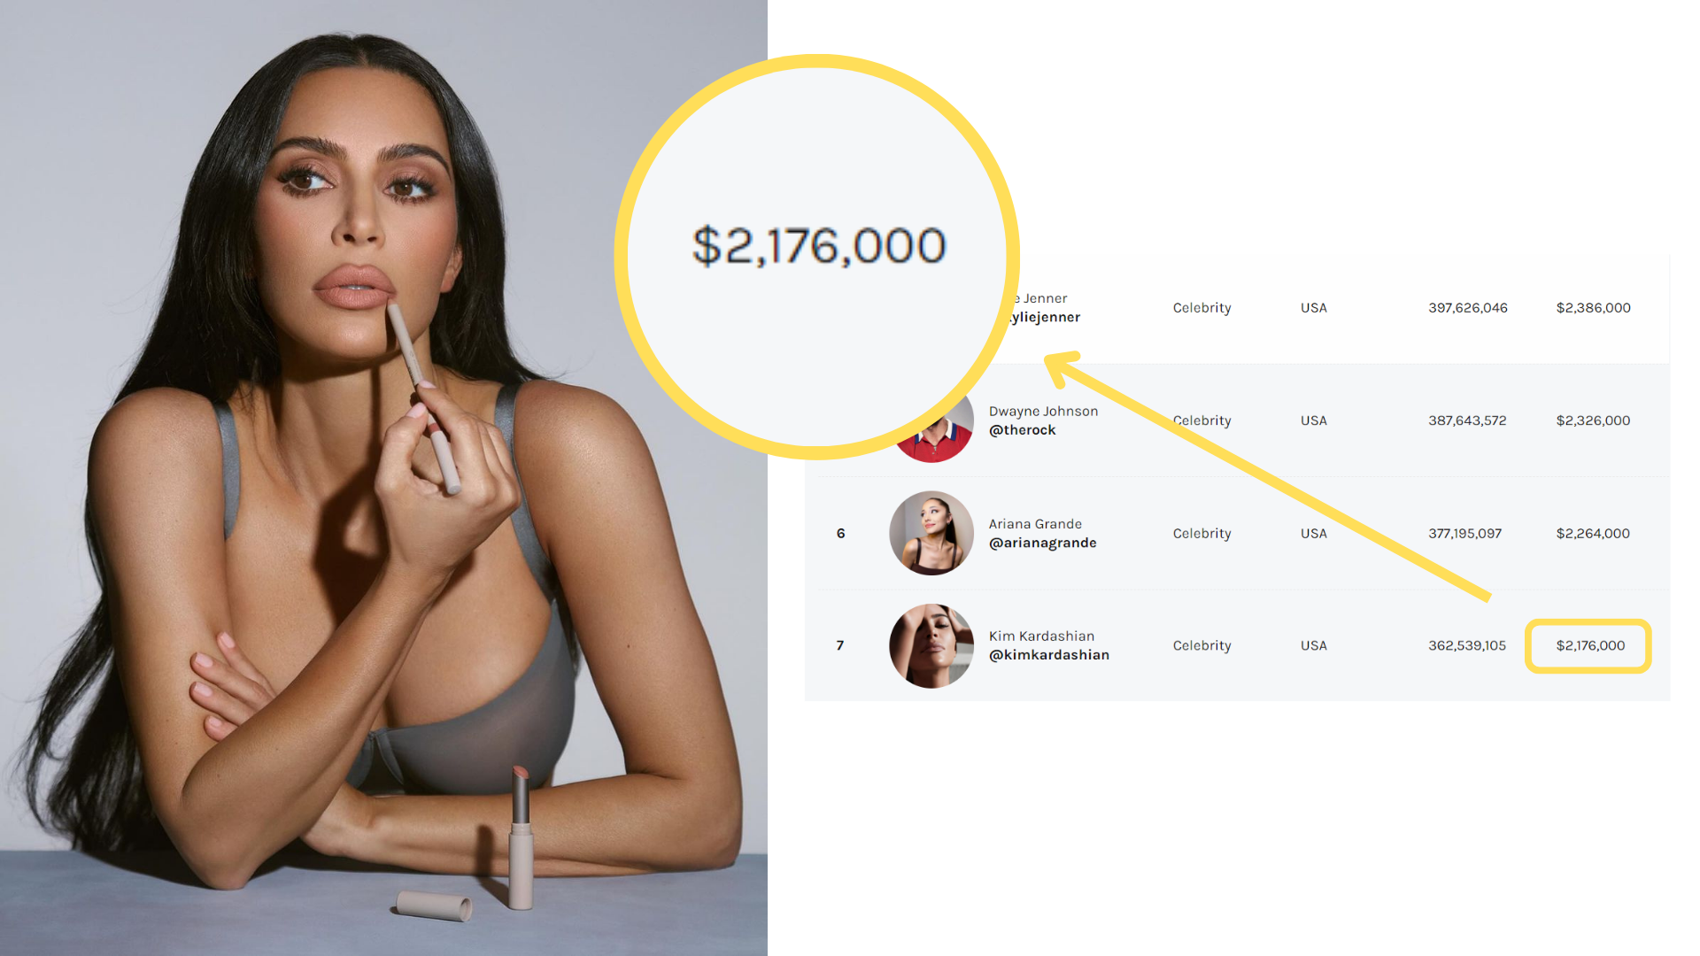1700x956 pixels.
Task: Click Kim Kardashian's follower count 362,539,105
Action: pyautogui.click(x=1466, y=645)
